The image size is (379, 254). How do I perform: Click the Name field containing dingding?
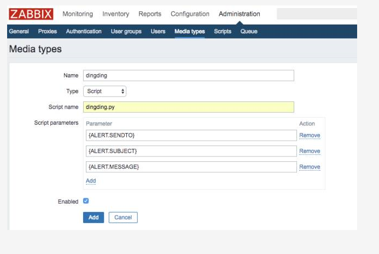(189, 75)
